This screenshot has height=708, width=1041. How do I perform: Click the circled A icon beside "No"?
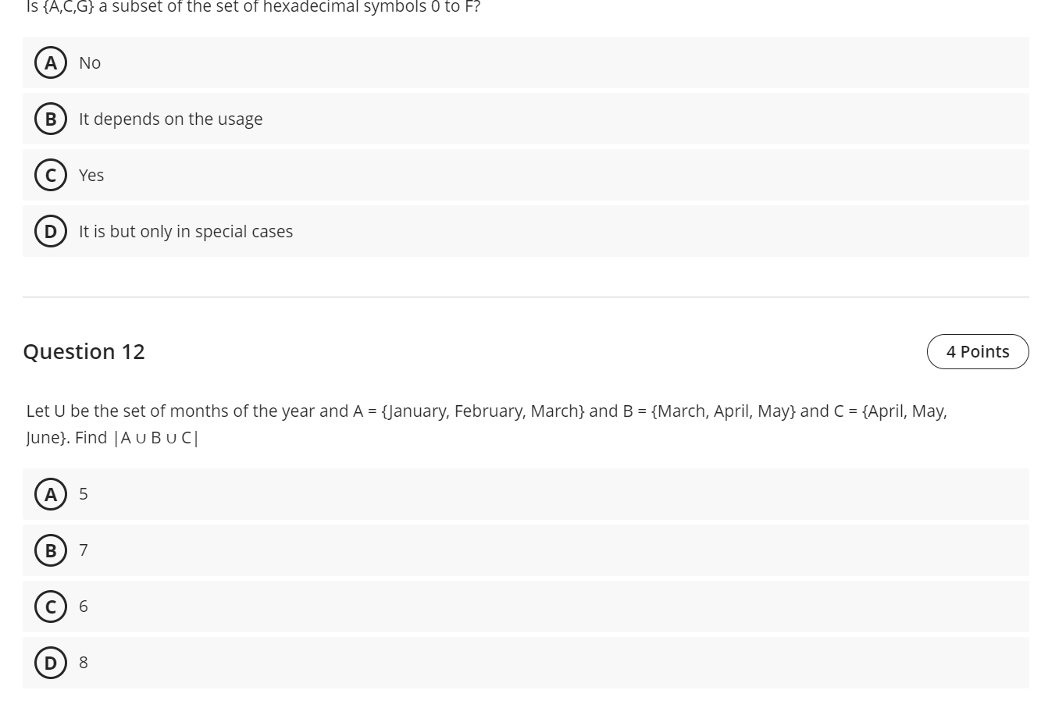(x=51, y=63)
